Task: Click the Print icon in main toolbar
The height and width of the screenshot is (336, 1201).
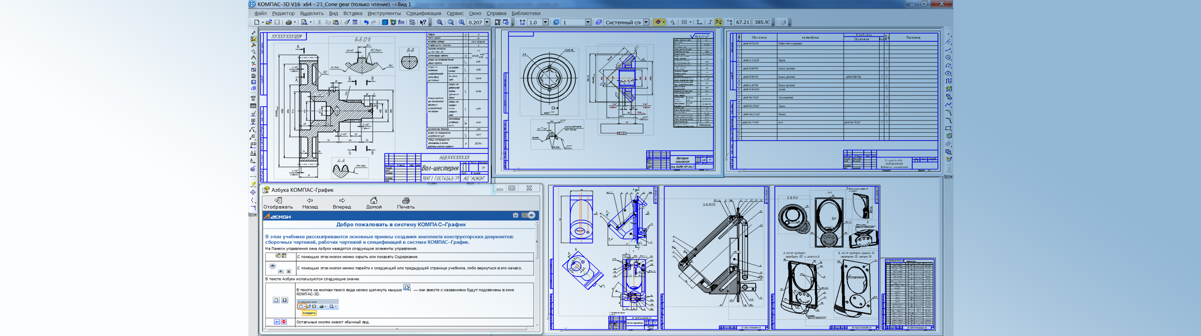Action: pos(288,22)
